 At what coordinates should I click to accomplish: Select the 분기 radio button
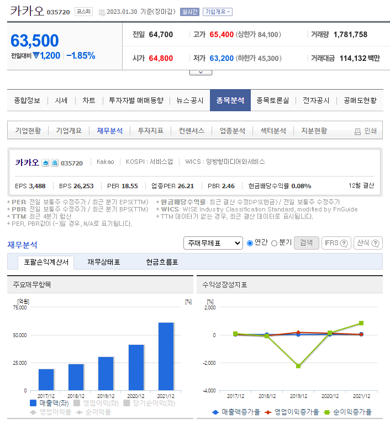(x=274, y=243)
